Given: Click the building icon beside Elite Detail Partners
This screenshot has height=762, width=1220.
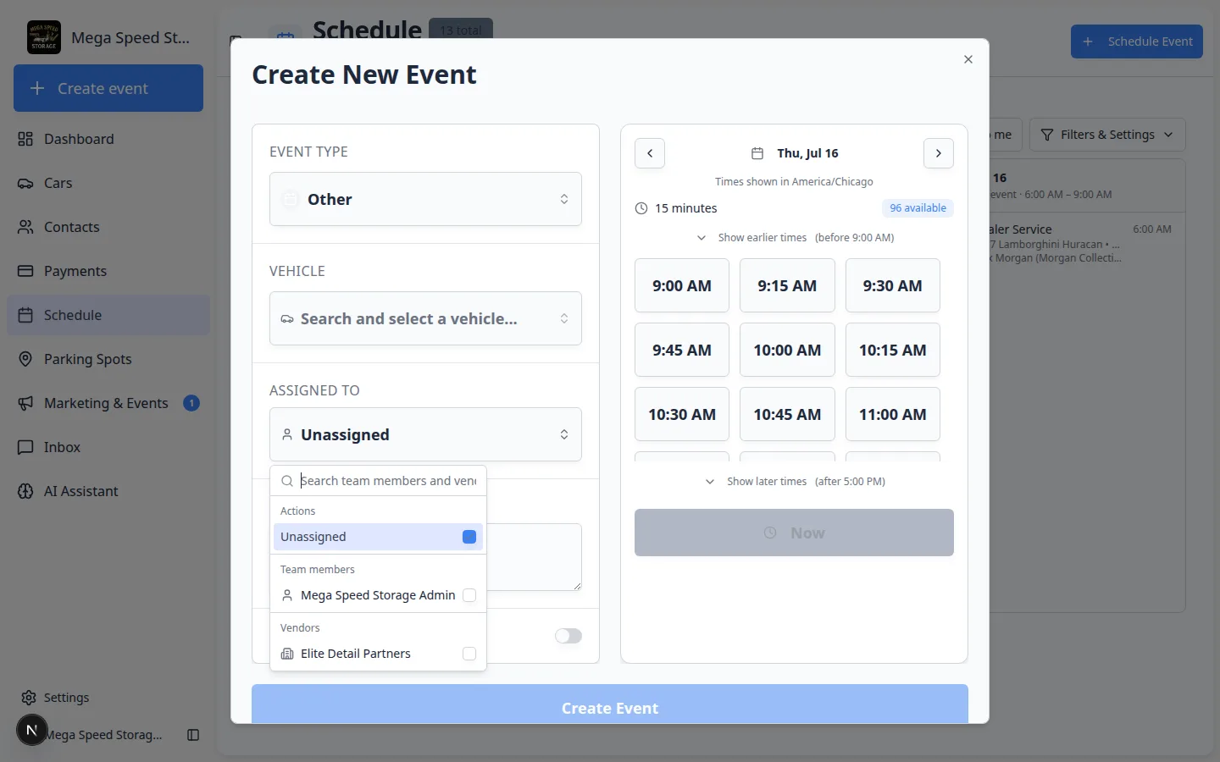Looking at the screenshot, I should coord(287,654).
